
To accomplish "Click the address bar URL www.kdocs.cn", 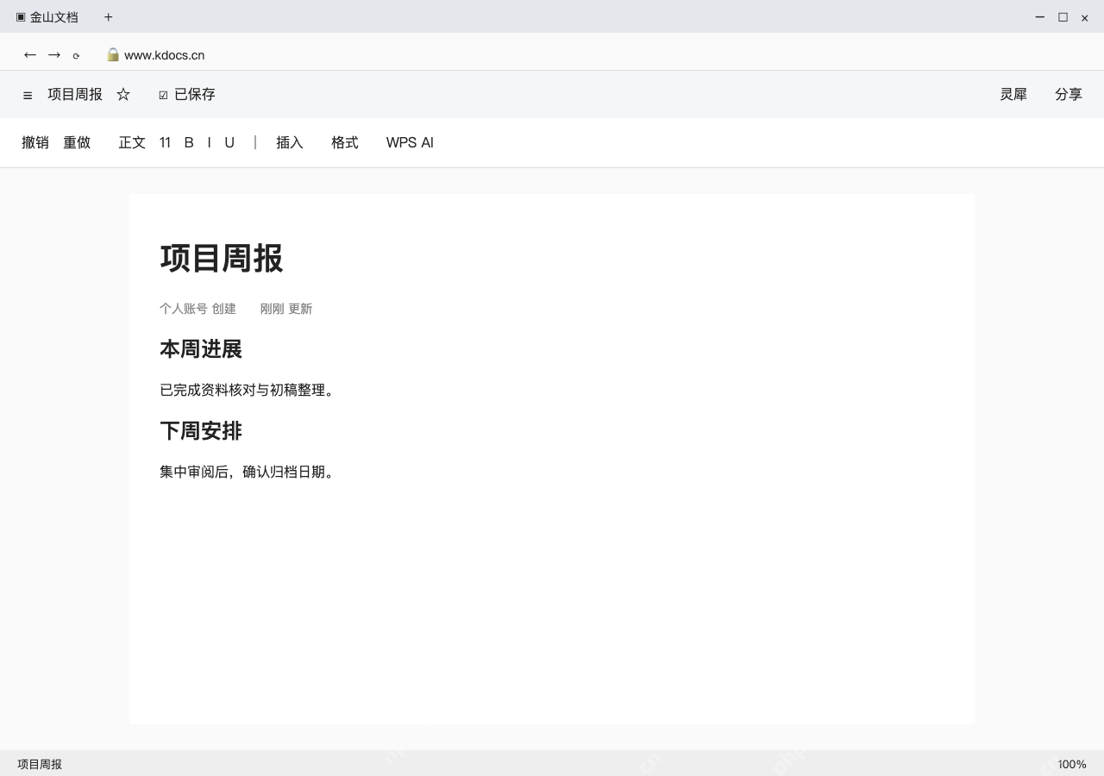I will (164, 55).
